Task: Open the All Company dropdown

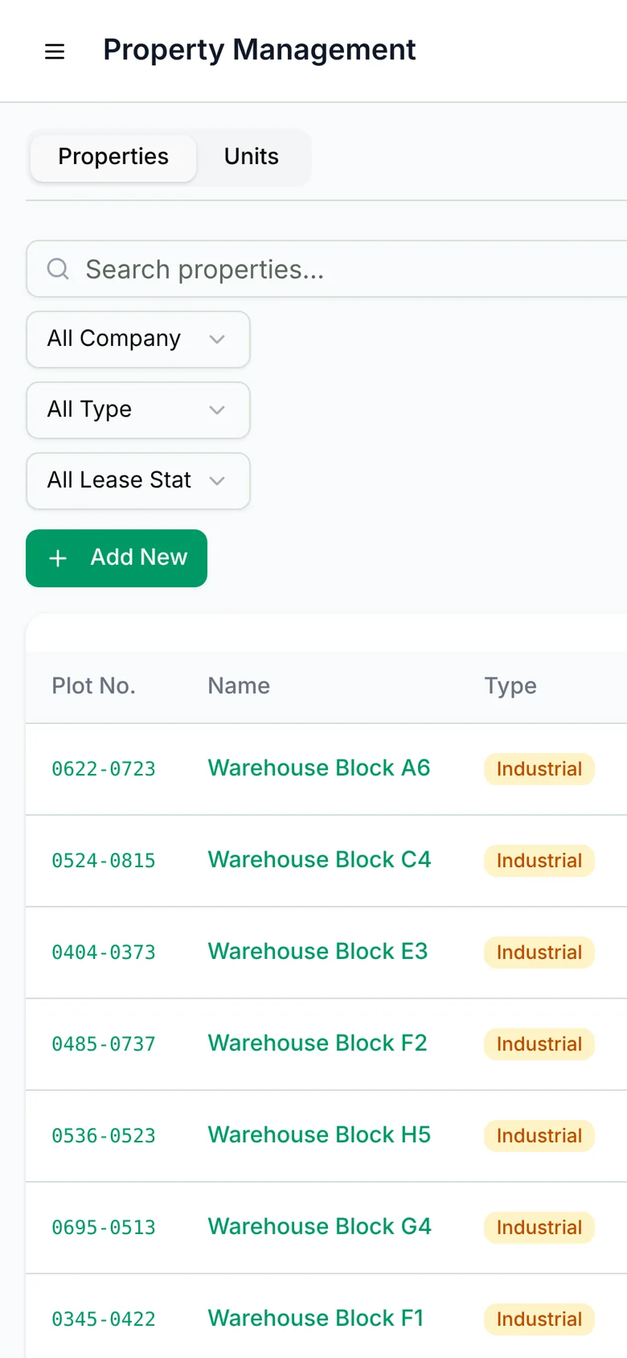Action: (138, 339)
